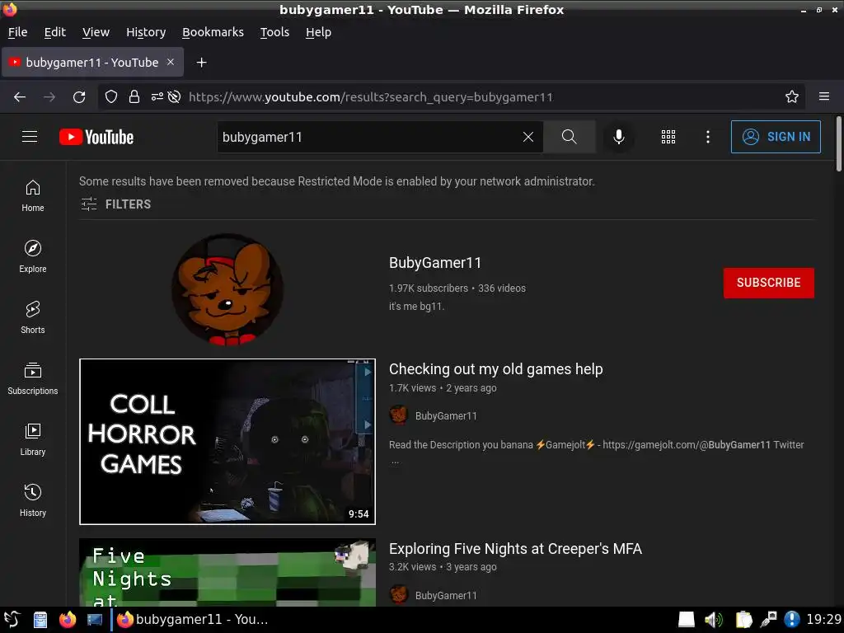
Task: Open the terminal from taskbar
Action: pyautogui.click(x=95, y=620)
